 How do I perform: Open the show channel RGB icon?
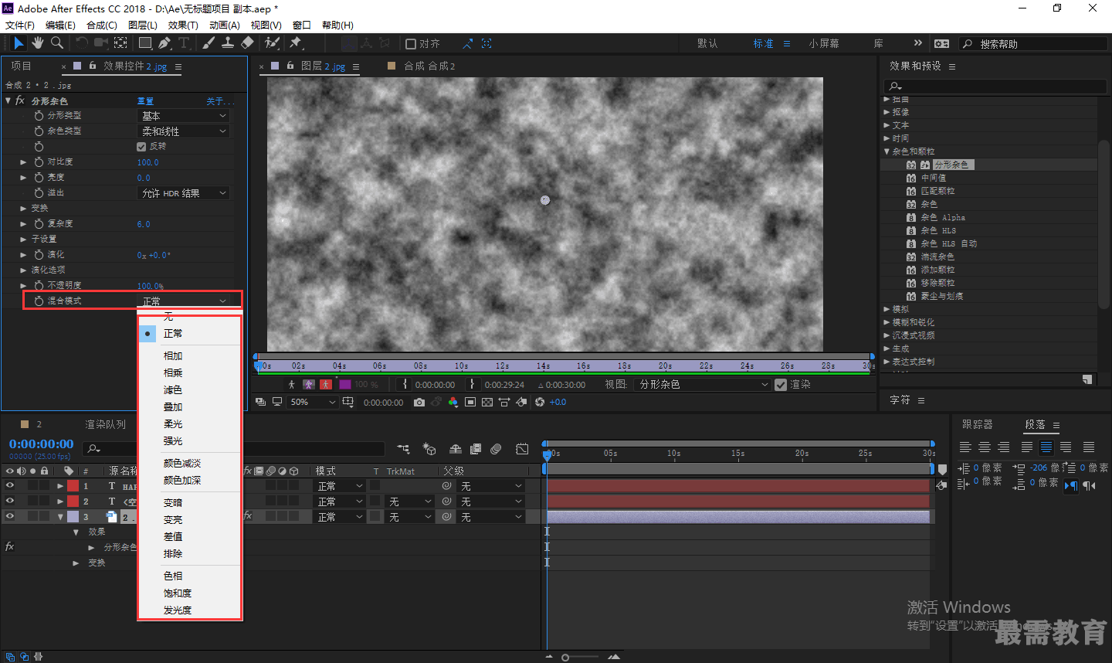pos(453,402)
